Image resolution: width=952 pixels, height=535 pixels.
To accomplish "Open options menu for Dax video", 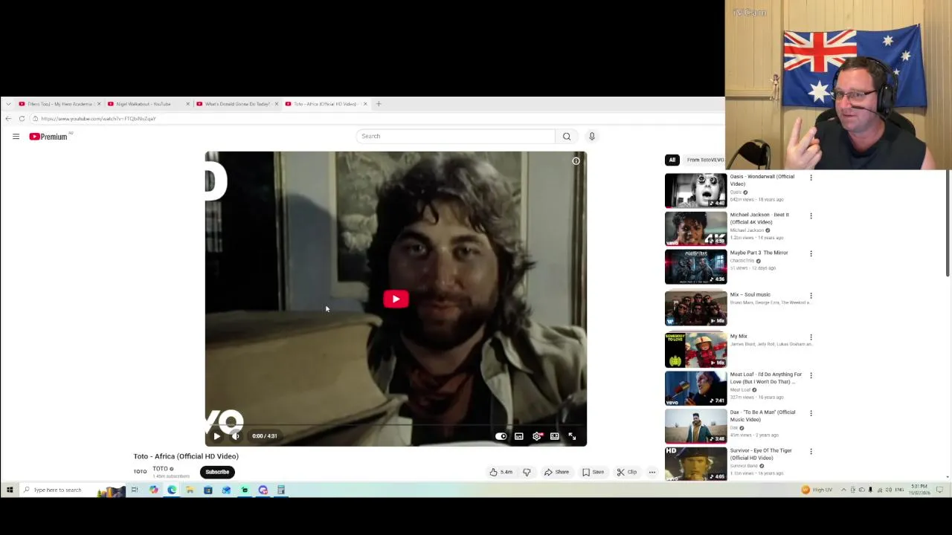I will 811,413.
